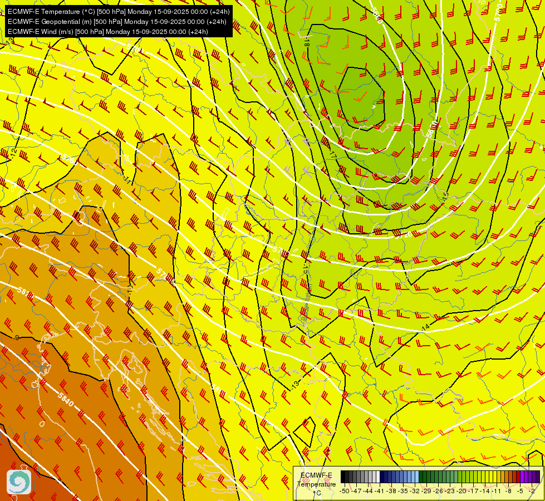The height and width of the screenshot is (501, 545).
Task: Click the isotherm label 18
Action: (306, 43)
